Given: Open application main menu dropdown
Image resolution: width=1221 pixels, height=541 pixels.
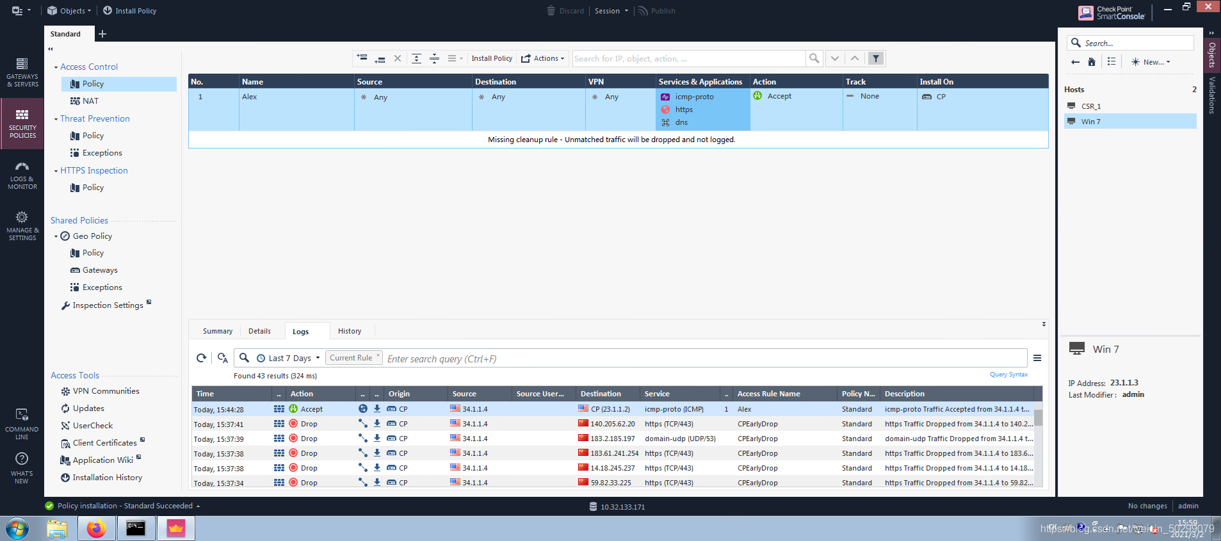Looking at the screenshot, I should [21, 11].
